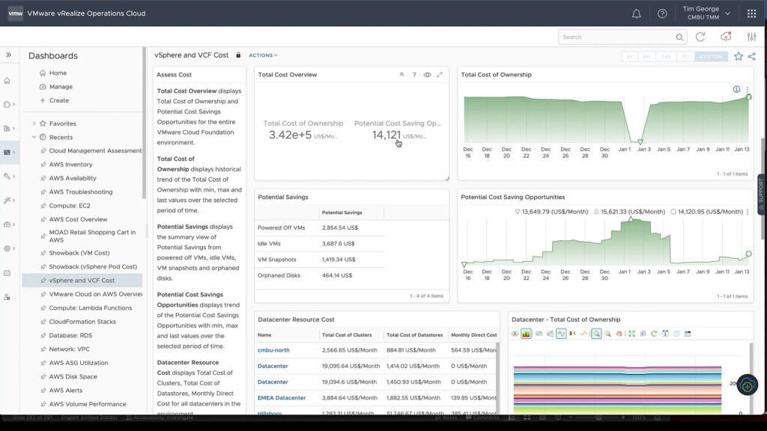Screen dimensions: 767x431
Task: Sort by Total Cost of Clusters column
Action: 347,335
